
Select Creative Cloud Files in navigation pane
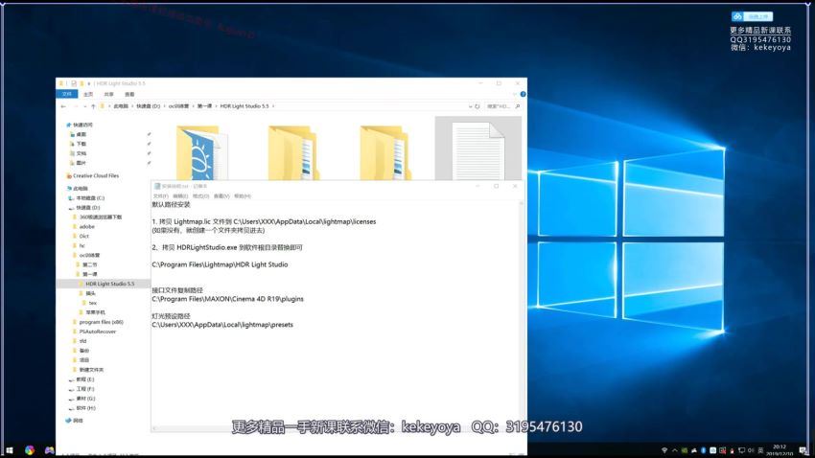[x=96, y=175]
